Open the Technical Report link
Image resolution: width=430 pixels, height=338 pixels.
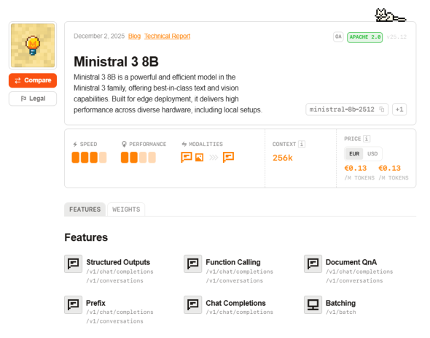[168, 37]
